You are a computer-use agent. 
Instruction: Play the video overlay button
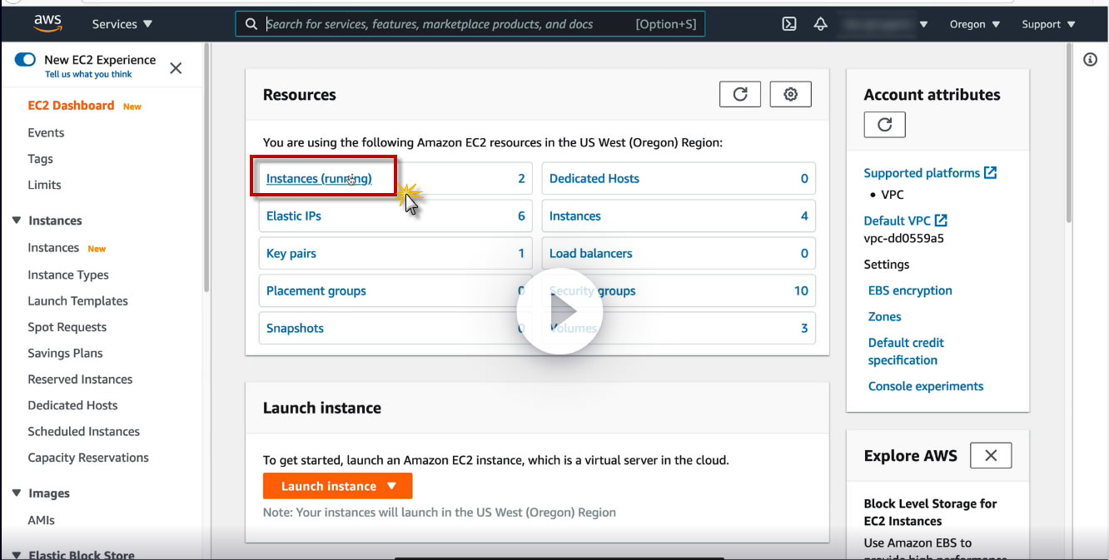coord(559,311)
